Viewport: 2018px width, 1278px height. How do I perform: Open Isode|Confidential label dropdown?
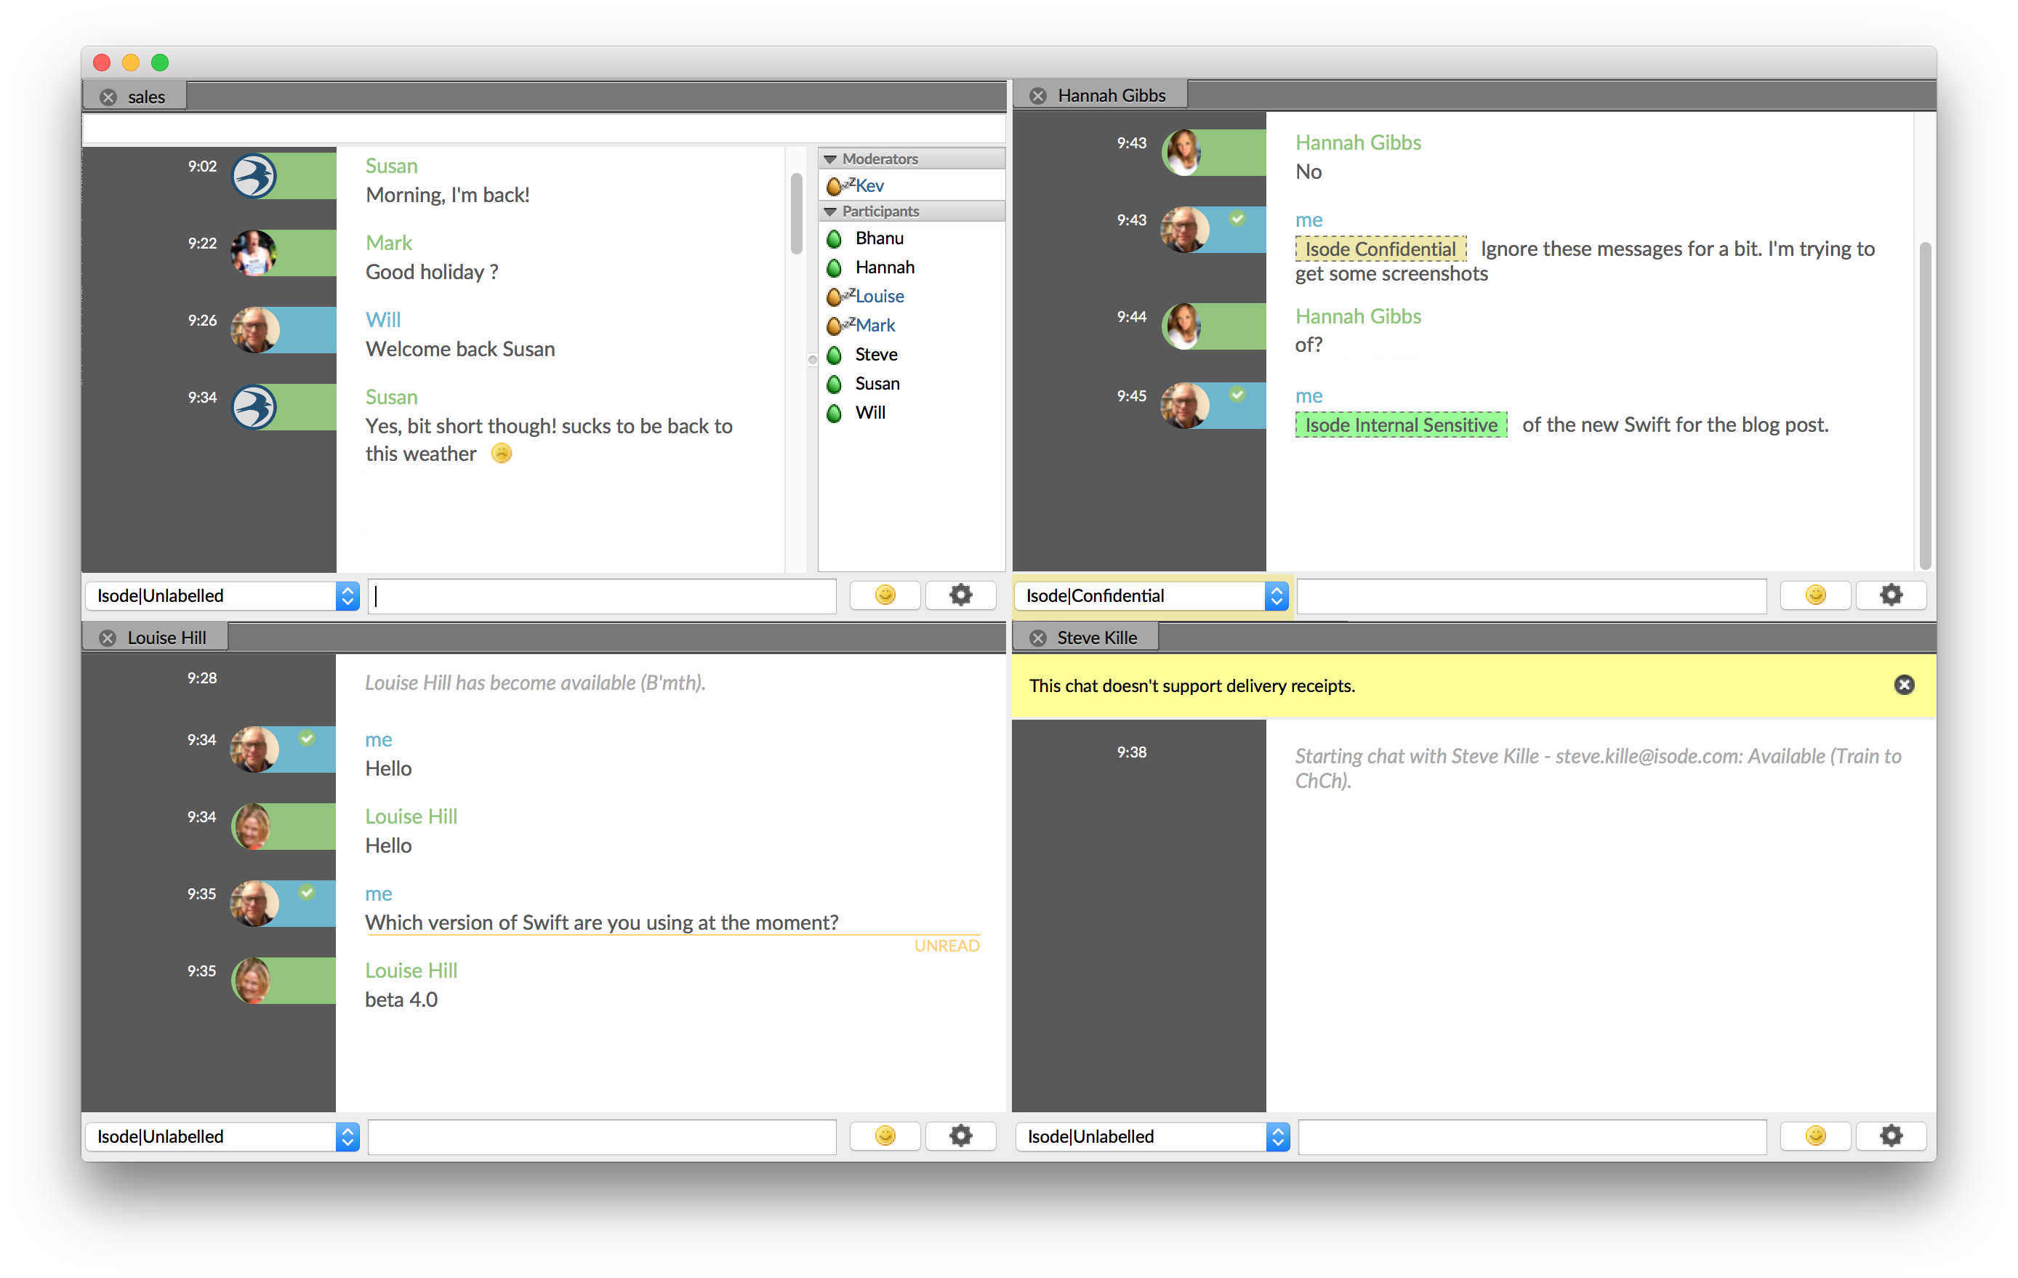click(1152, 596)
